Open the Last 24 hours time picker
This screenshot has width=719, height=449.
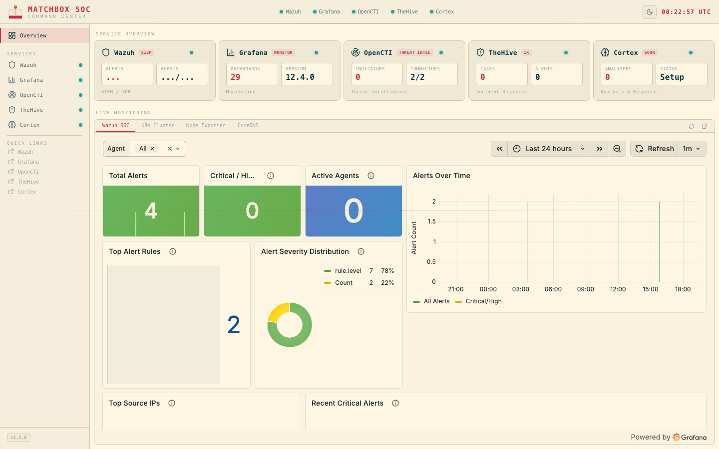549,149
